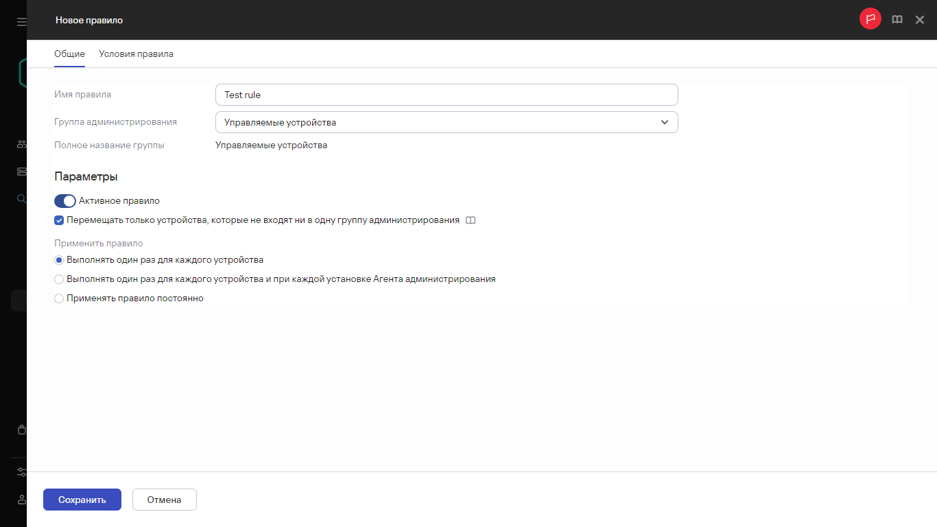
Task: Click the sliders settings icon in sidebar
Action: click(21, 472)
